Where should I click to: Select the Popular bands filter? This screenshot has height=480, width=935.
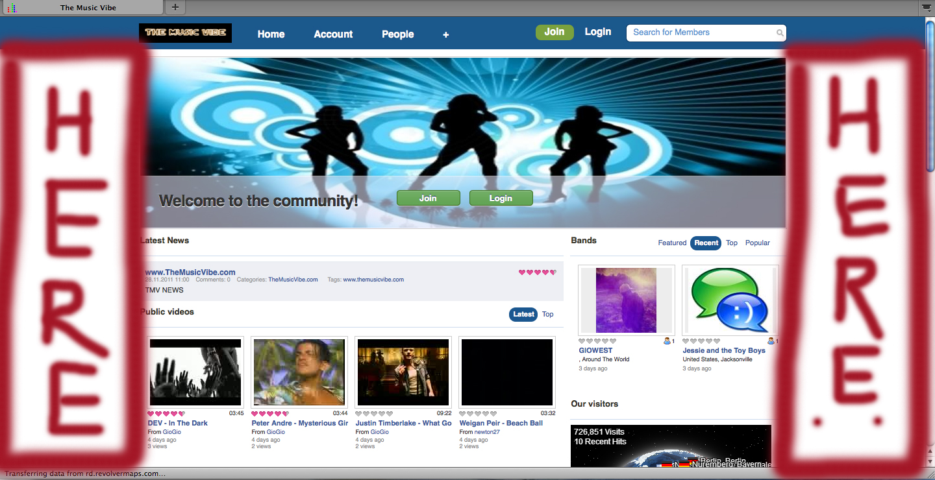(x=757, y=243)
